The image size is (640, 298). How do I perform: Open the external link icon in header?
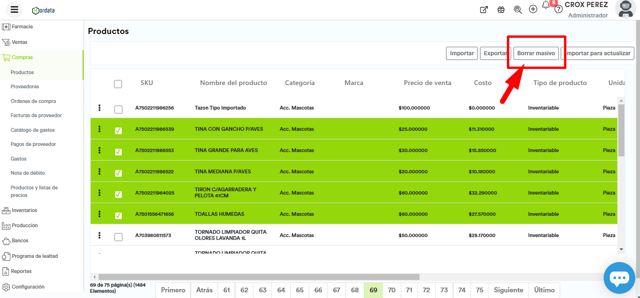pos(484,9)
